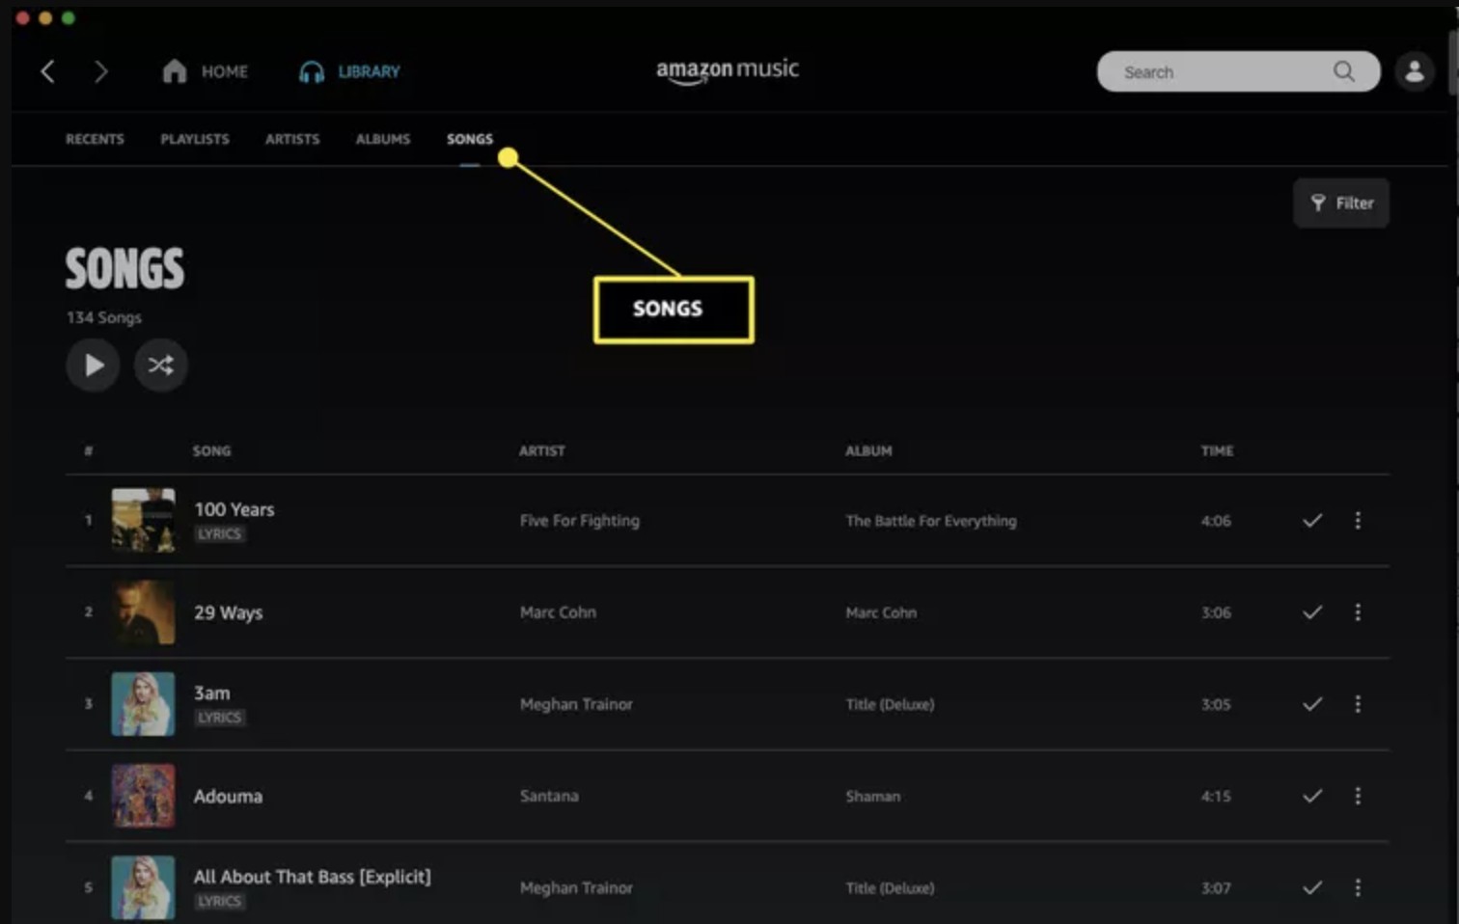Select the song title 3am

coord(211,693)
